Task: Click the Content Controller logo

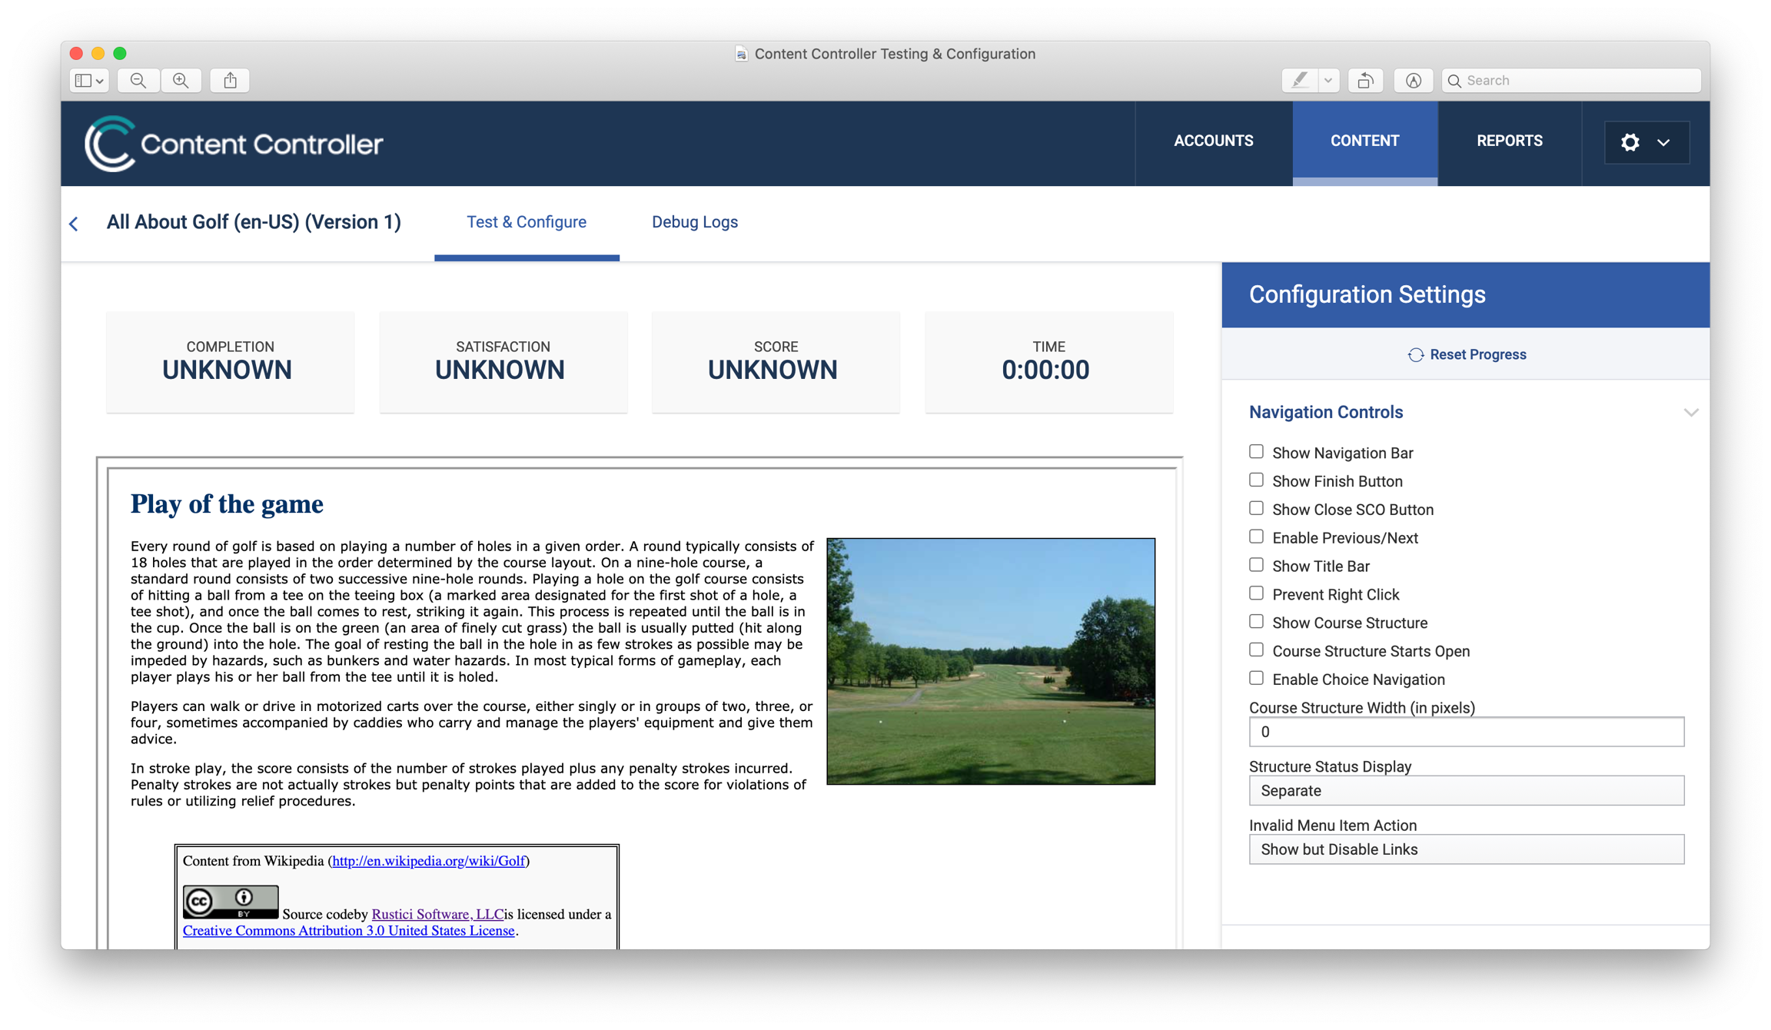Action: [x=234, y=143]
